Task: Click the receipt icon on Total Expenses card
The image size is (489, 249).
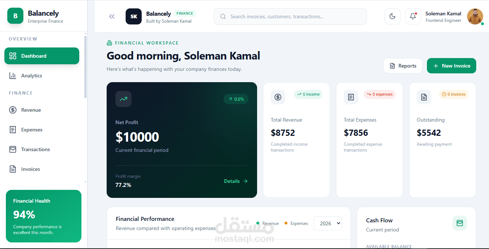Action: coord(351,97)
